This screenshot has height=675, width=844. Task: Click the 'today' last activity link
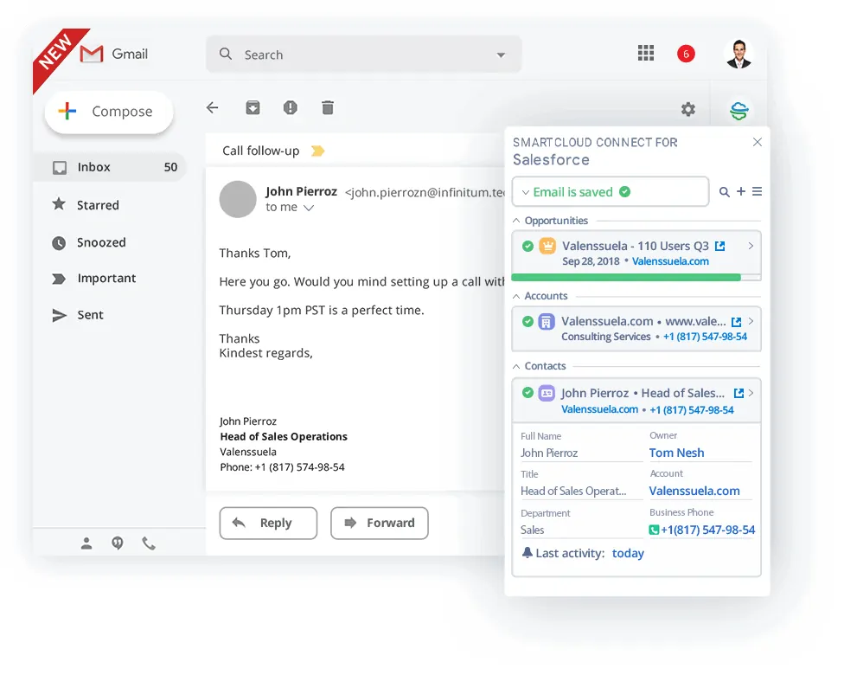coord(628,553)
